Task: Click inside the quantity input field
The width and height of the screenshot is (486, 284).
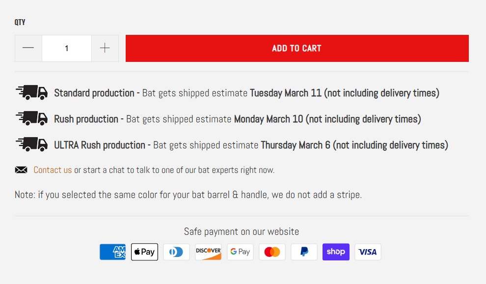Action: click(x=66, y=48)
